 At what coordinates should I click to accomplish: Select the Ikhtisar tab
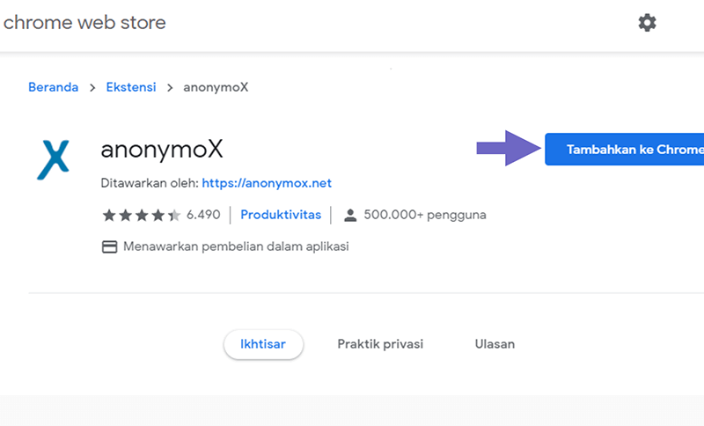coord(263,344)
